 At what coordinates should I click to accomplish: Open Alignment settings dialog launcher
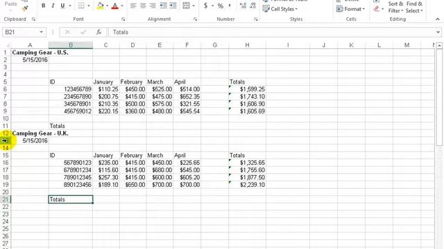coord(195,19)
